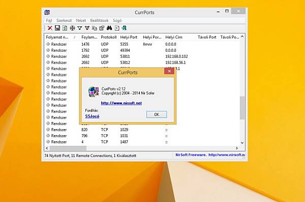Click the CurrPorts title bar application icon
305x202 pixels.
click(x=47, y=12)
